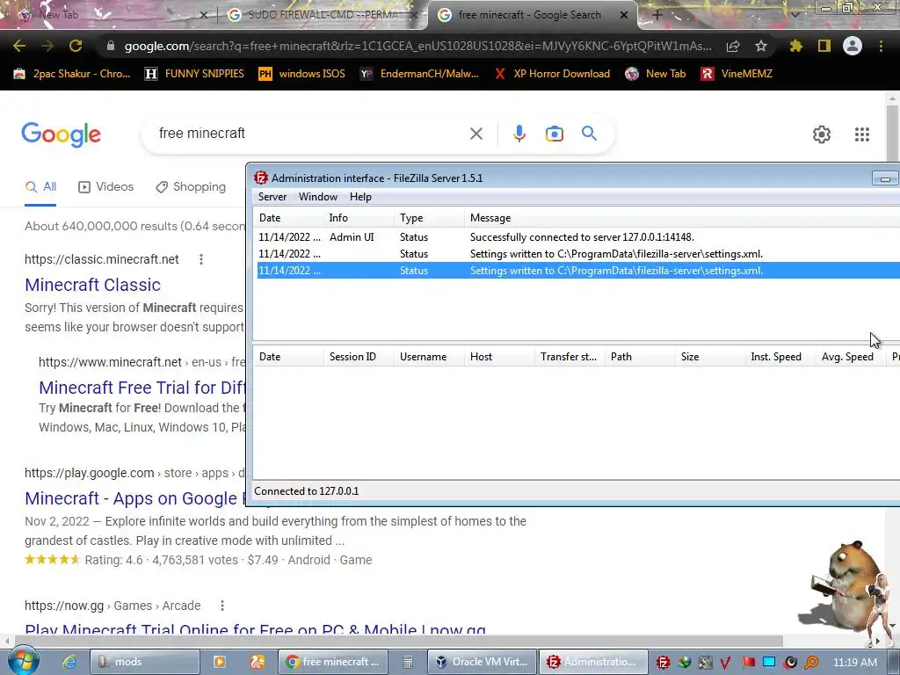Open the VineMEMZ bookmark
Viewport: 900px width, 675px height.
[737, 74]
